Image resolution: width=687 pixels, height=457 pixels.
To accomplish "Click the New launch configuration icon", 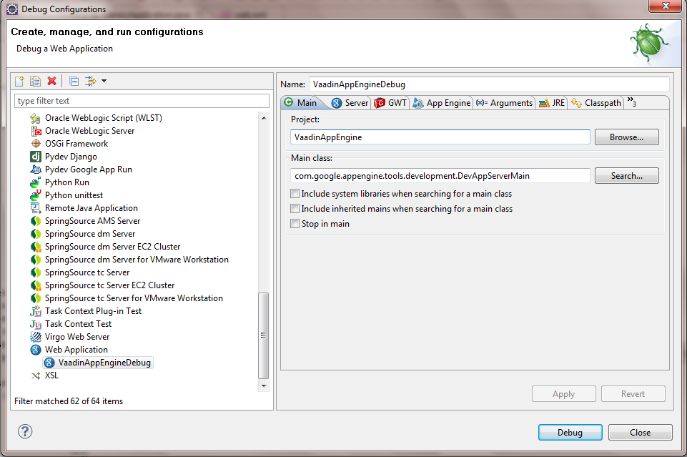I will click(x=20, y=81).
